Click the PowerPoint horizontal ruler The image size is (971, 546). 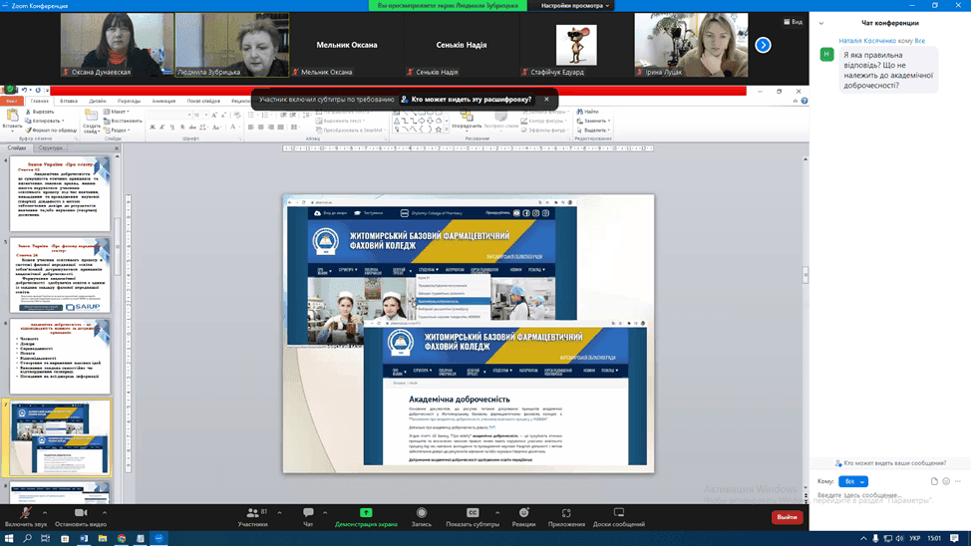[x=469, y=148]
